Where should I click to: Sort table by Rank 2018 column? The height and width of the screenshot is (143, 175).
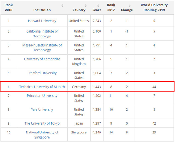point(9,8)
